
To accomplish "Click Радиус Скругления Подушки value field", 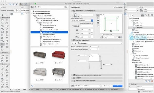I will tap(93, 47).
